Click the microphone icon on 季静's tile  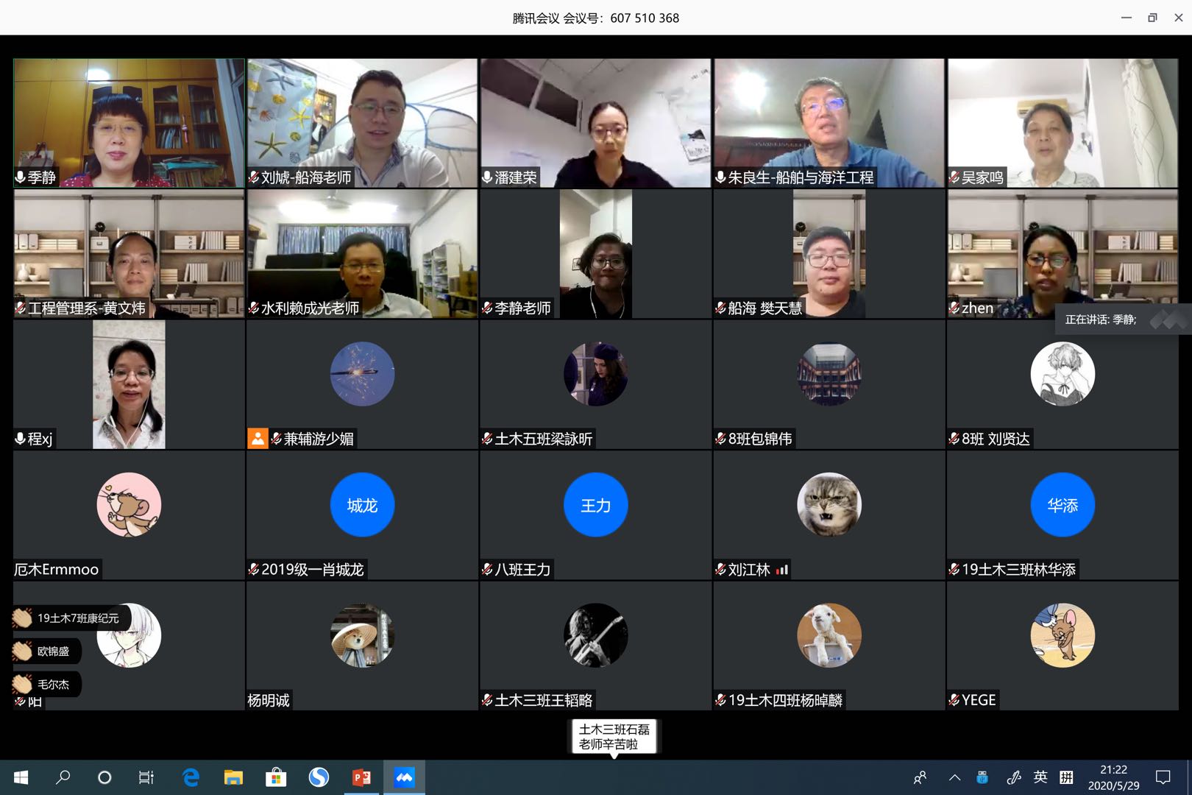click(x=21, y=177)
